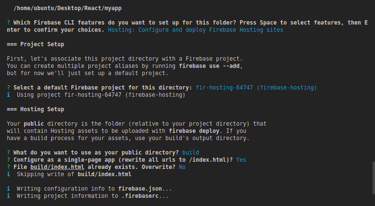Screen dimensions: 375x206
Task: Click the info icon before 'Writing configuration info'
Action: click(8, 189)
